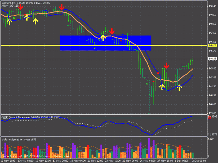Click the Volume Spread Analyzer 1573 label
This screenshot has width=218, height=163.
click(x=19, y=140)
